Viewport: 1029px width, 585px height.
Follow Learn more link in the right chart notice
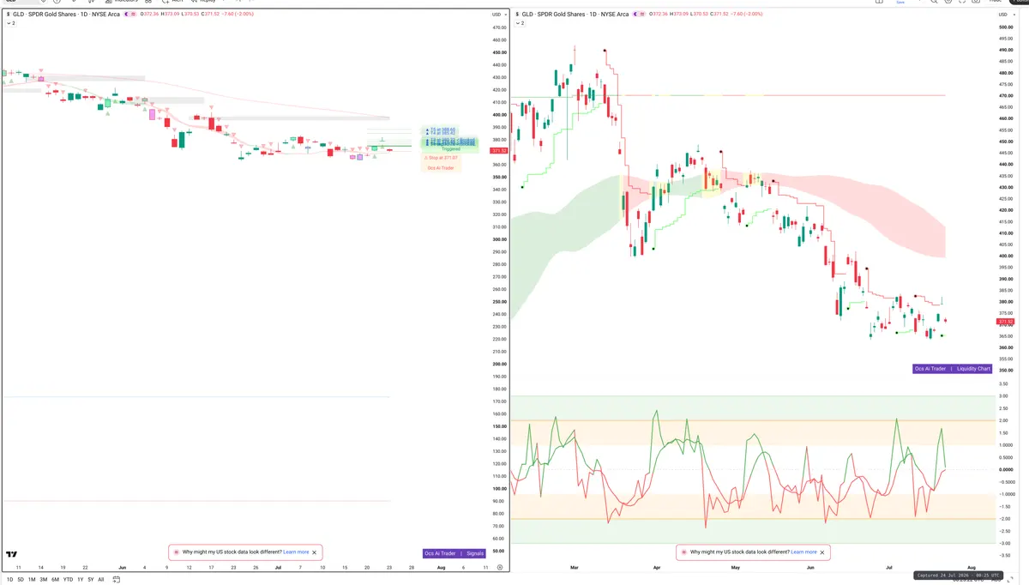(x=803, y=552)
